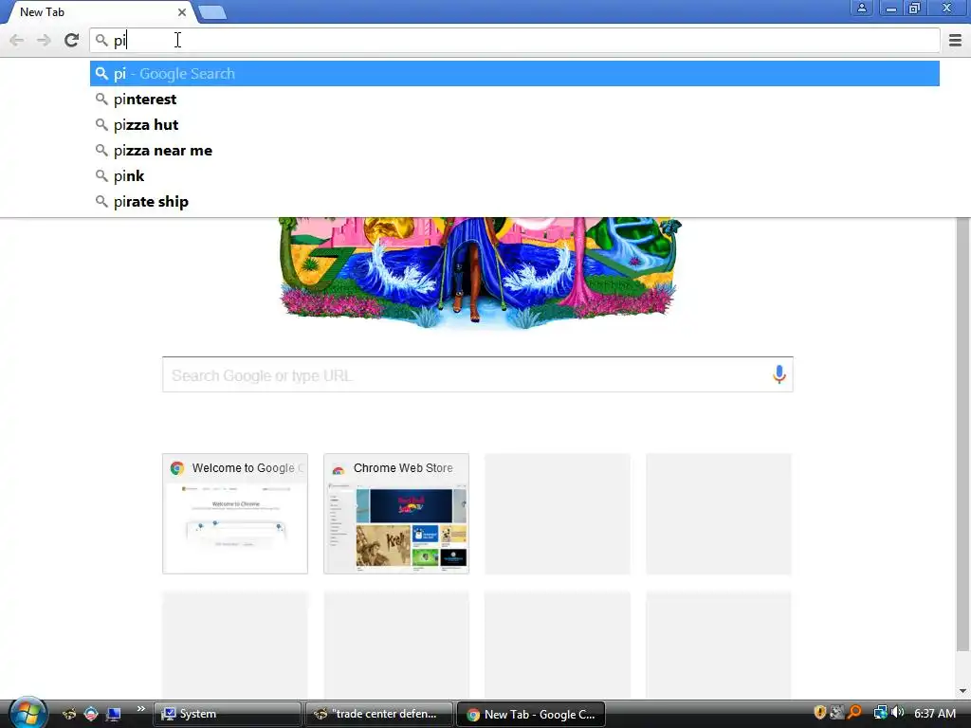Image resolution: width=971 pixels, height=728 pixels.
Task: Open the user profile icon in title bar
Action: click(861, 8)
